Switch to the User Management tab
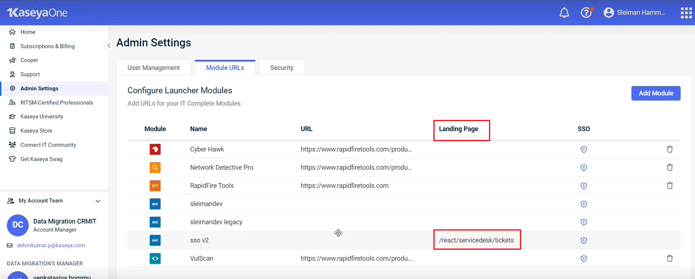Viewport: 695px width, 279px height. pos(153,68)
